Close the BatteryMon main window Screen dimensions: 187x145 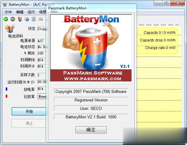178,3
